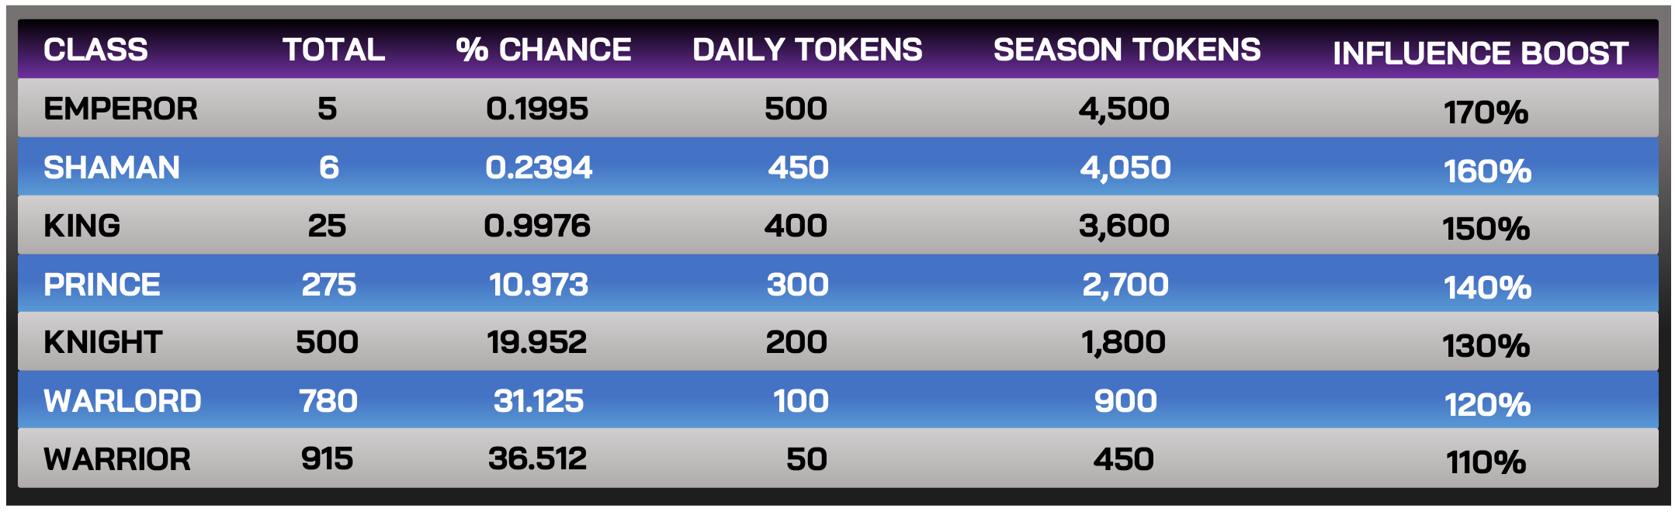Click the 200 daily tokens cell
Image resolution: width=1675 pixels, height=512 pixels.
point(796,343)
